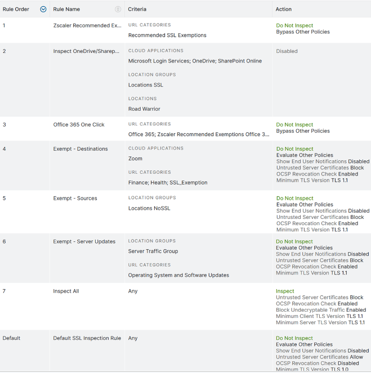The height and width of the screenshot is (373, 371).
Task: Click the Rule Order sort arrow icon
Action: pyautogui.click(x=43, y=9)
